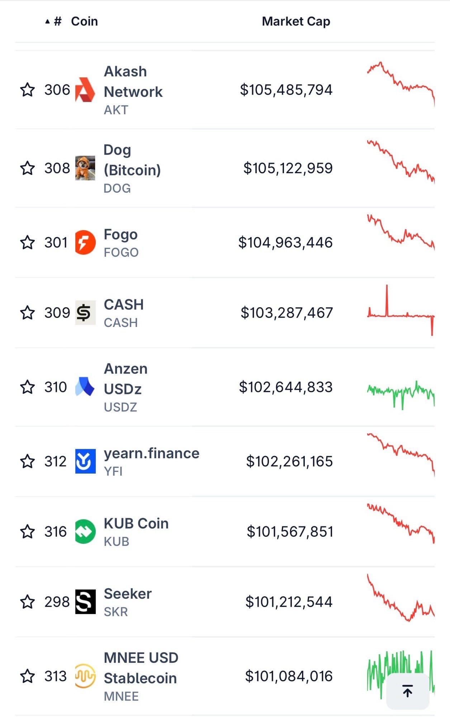
Task: Star yearn.finance to add to watchlist
Action: pyautogui.click(x=28, y=461)
